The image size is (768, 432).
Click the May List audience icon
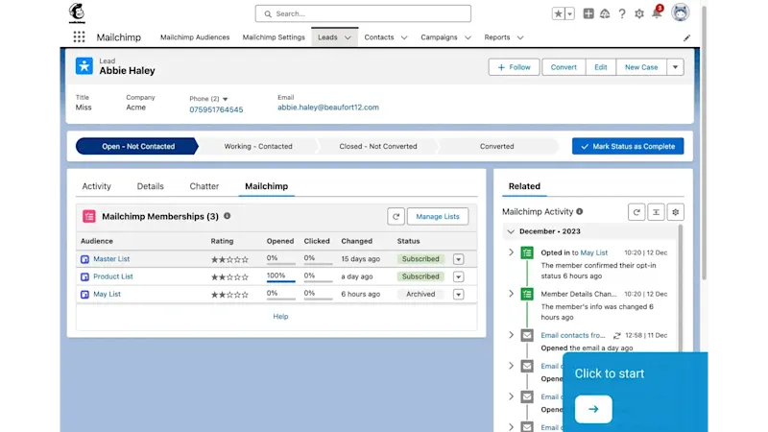click(84, 295)
